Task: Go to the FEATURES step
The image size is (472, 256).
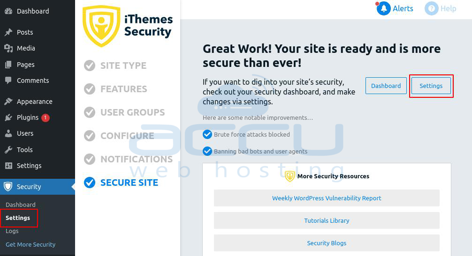Action: (124, 89)
